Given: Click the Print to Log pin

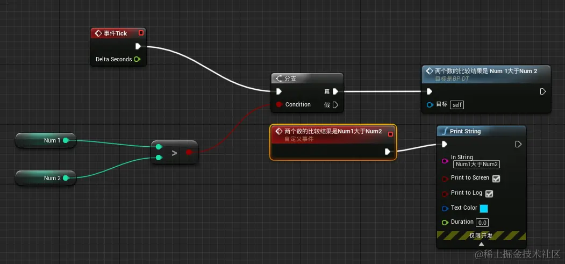Looking at the screenshot, I should tap(445, 194).
